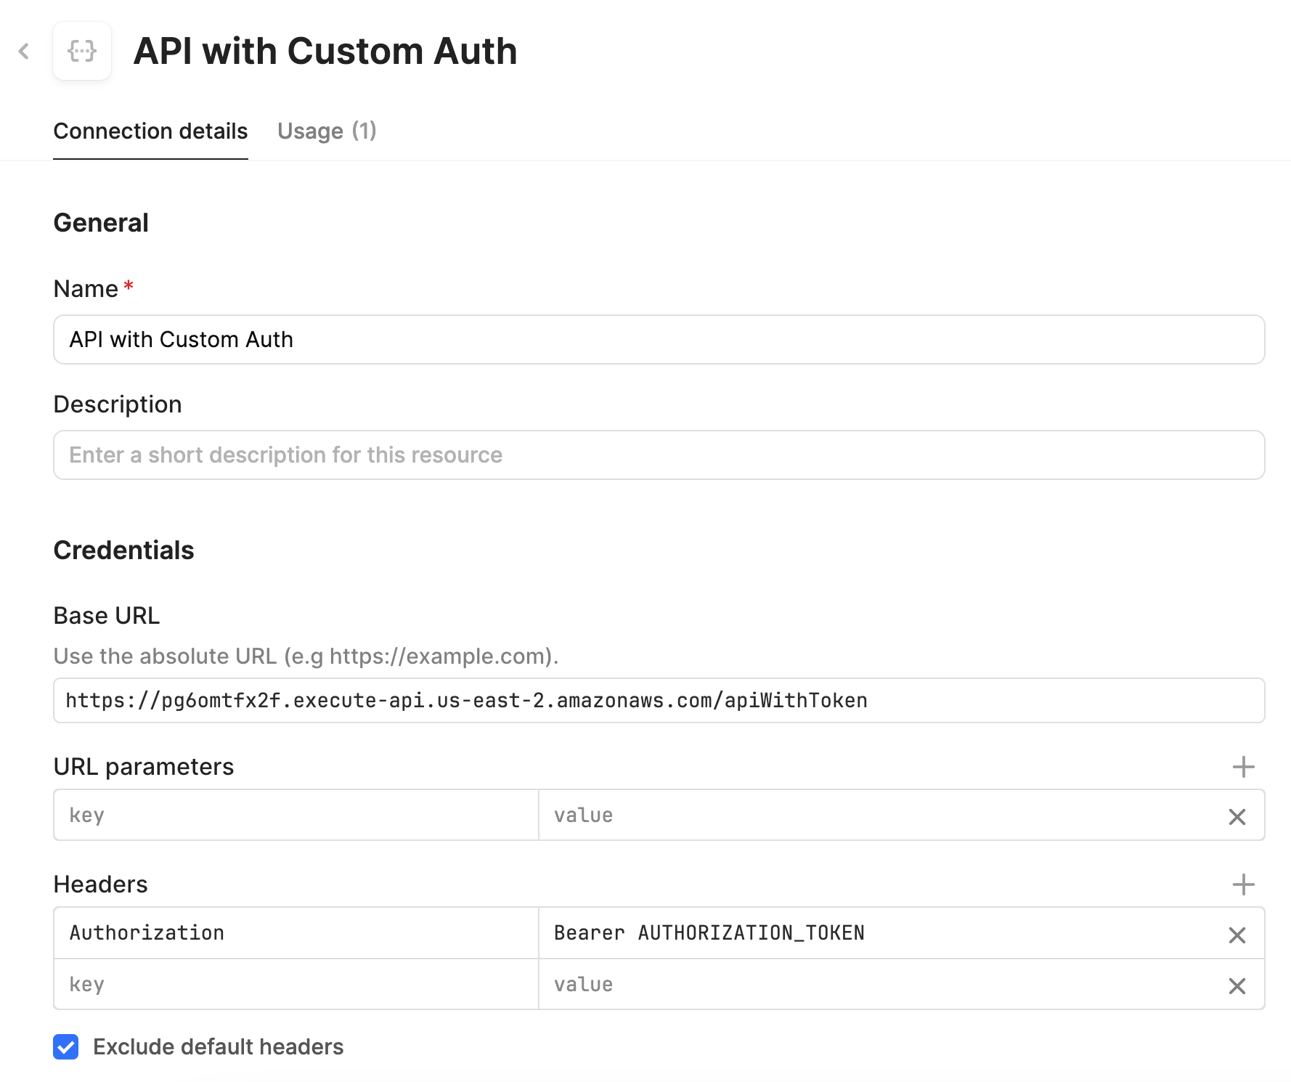Click the Headers label
This screenshot has width=1291, height=1082.
tap(100, 884)
